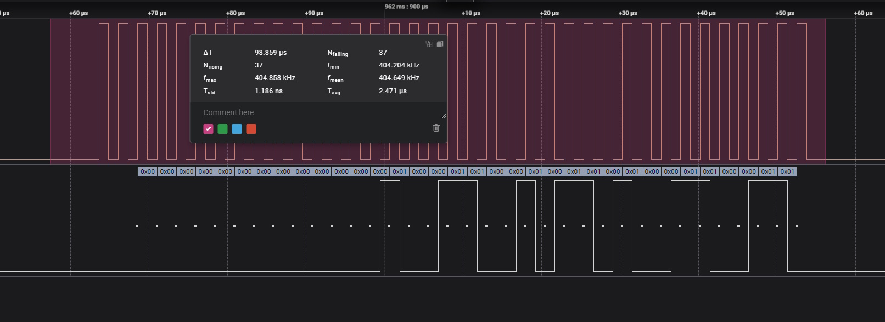Viewport: 885px width, 322px height.
Task: Click the +90 µs timeline tick
Action: click(314, 13)
